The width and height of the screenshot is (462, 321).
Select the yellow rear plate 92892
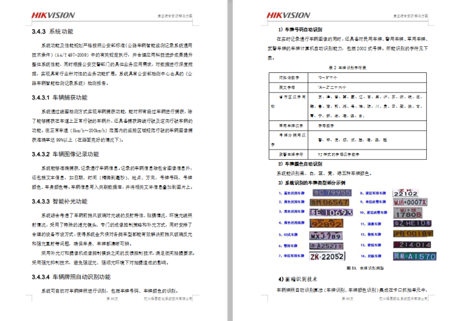click(x=328, y=223)
